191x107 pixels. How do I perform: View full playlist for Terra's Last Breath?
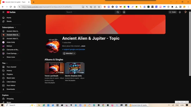[50, 83]
